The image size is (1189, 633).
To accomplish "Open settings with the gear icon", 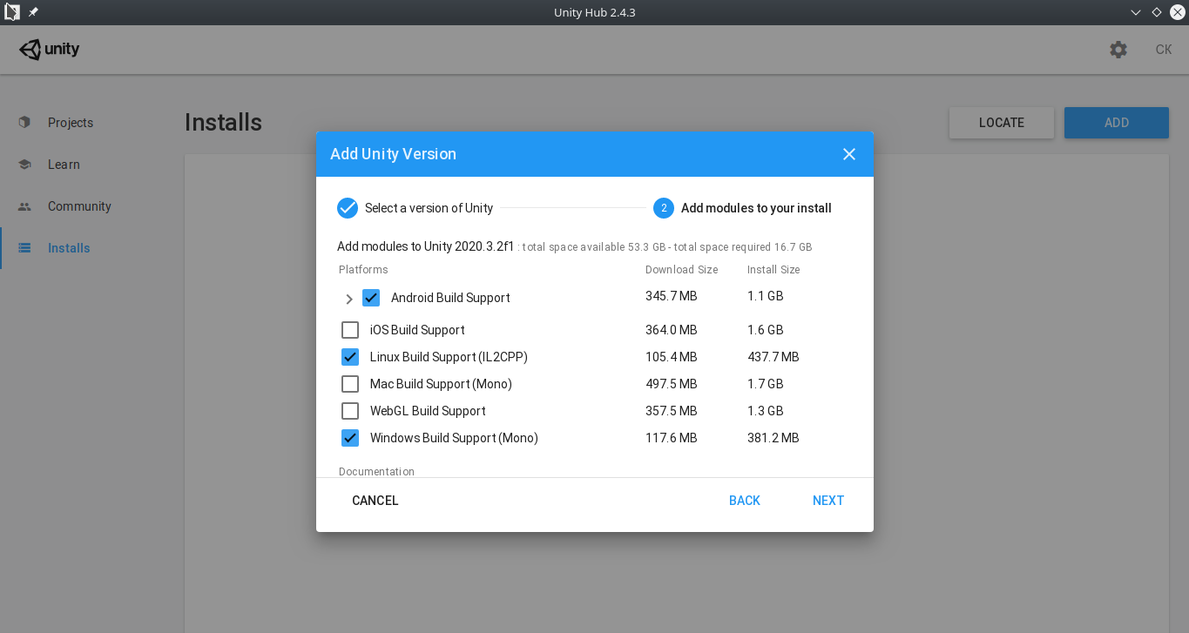I will (x=1118, y=50).
